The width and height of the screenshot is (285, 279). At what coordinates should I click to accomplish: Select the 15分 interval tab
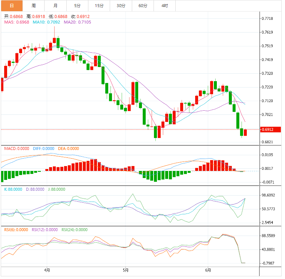pyautogui.click(x=99, y=6)
